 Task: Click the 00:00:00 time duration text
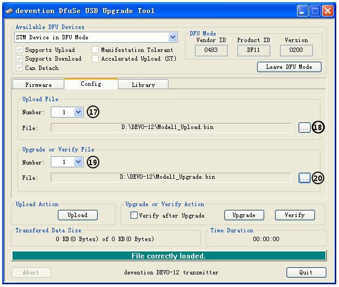click(x=266, y=239)
